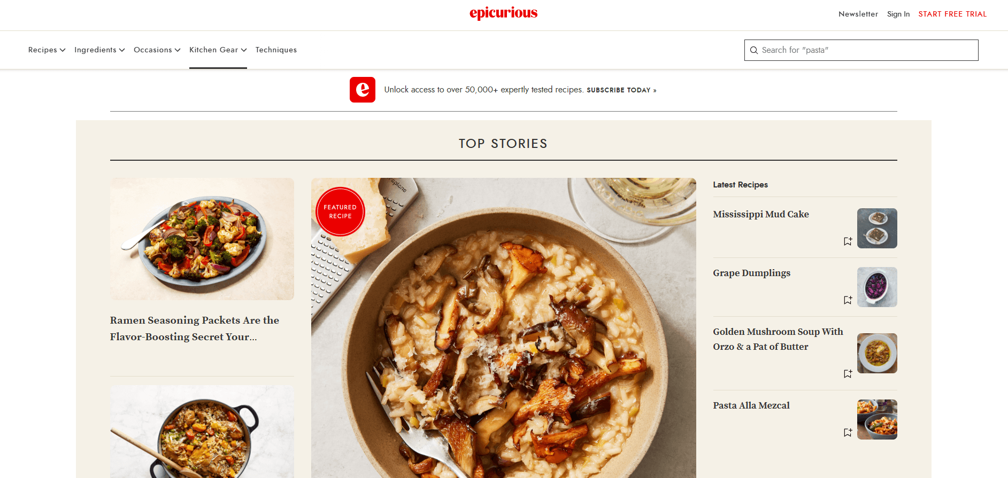Open the Grape Dumplings recipe title
Screen dimensions: 1008x478
(x=751, y=273)
